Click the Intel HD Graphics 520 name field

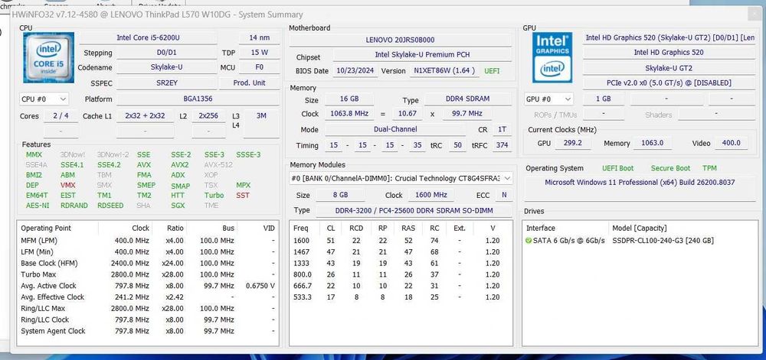669,52
